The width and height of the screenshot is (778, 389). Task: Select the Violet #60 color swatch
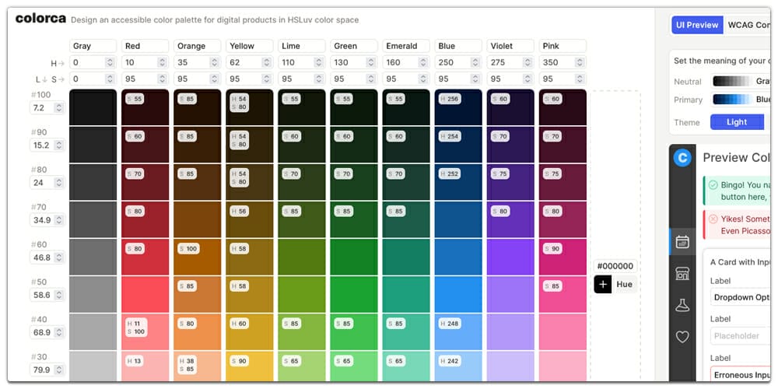[x=510, y=257]
